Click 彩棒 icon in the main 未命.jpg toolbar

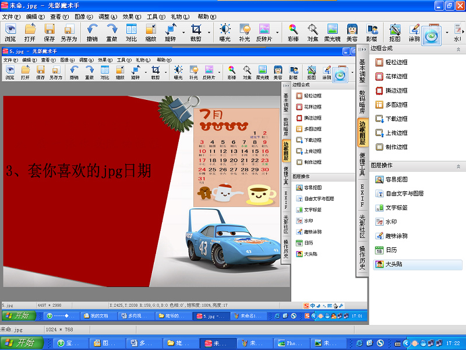pos(294,33)
